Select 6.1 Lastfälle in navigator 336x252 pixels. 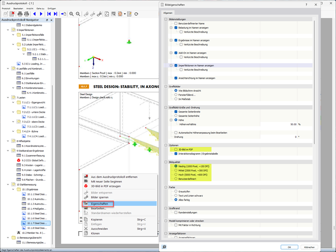coord(26,73)
